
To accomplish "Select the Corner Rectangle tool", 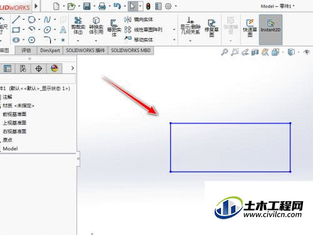I will click(16, 29).
